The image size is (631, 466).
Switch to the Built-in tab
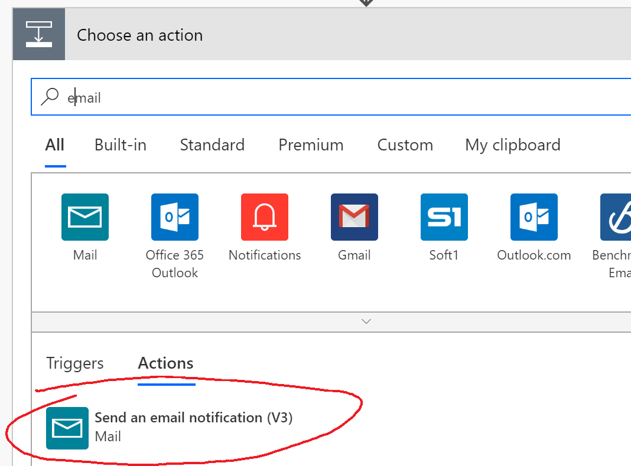[x=120, y=145]
